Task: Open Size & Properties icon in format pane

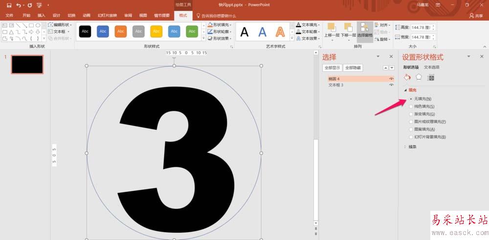Action: click(431, 78)
